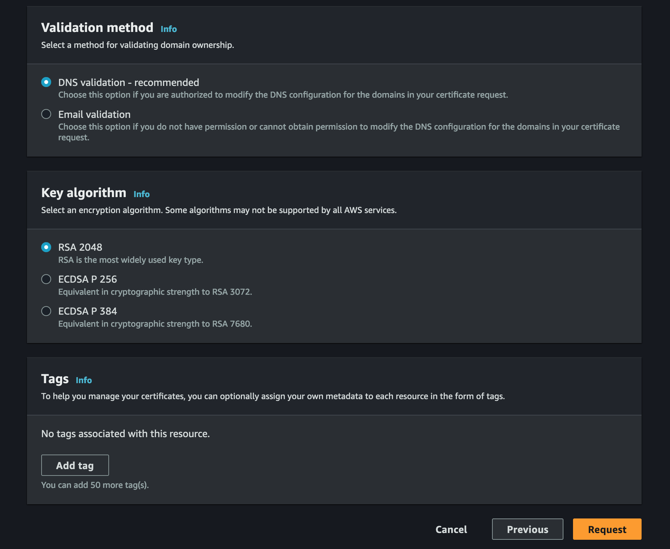670x549 pixels.
Task: Open the Tags Info link
Action: 84,380
